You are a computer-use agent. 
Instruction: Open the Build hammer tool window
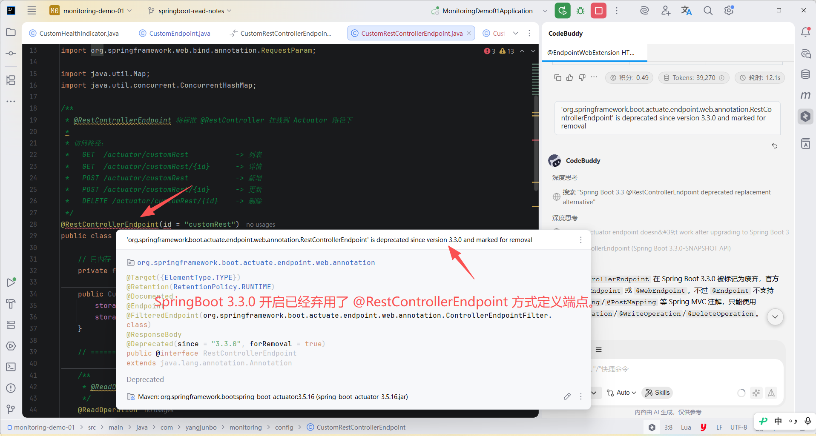[11, 304]
